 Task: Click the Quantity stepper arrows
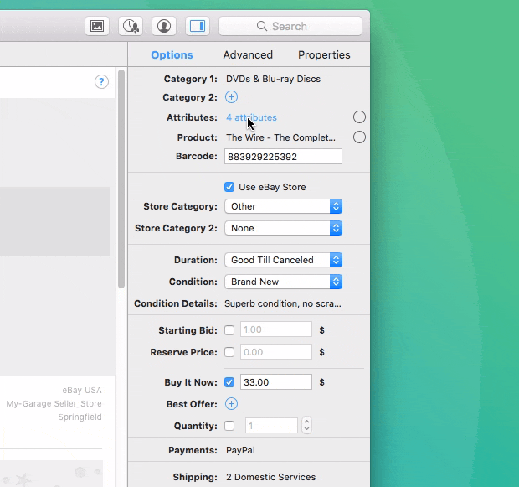pyautogui.click(x=307, y=425)
